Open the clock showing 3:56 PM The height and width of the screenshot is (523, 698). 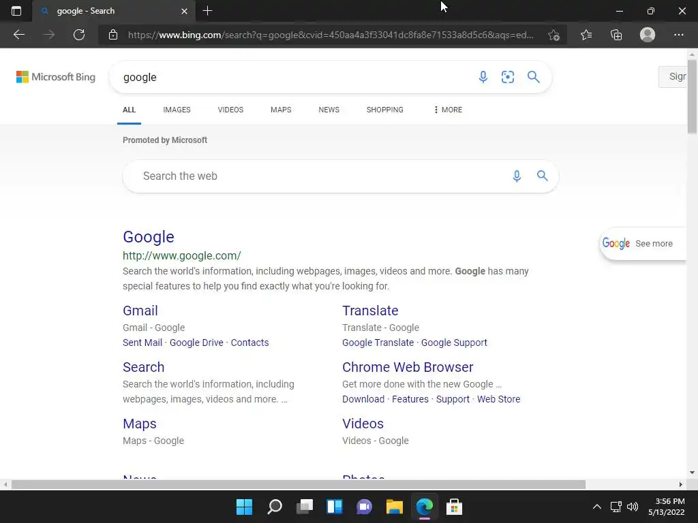[x=667, y=507]
